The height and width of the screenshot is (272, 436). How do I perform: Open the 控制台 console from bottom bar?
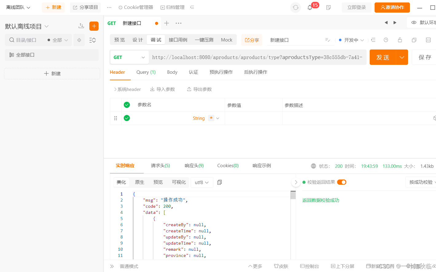pyautogui.click(x=309, y=266)
